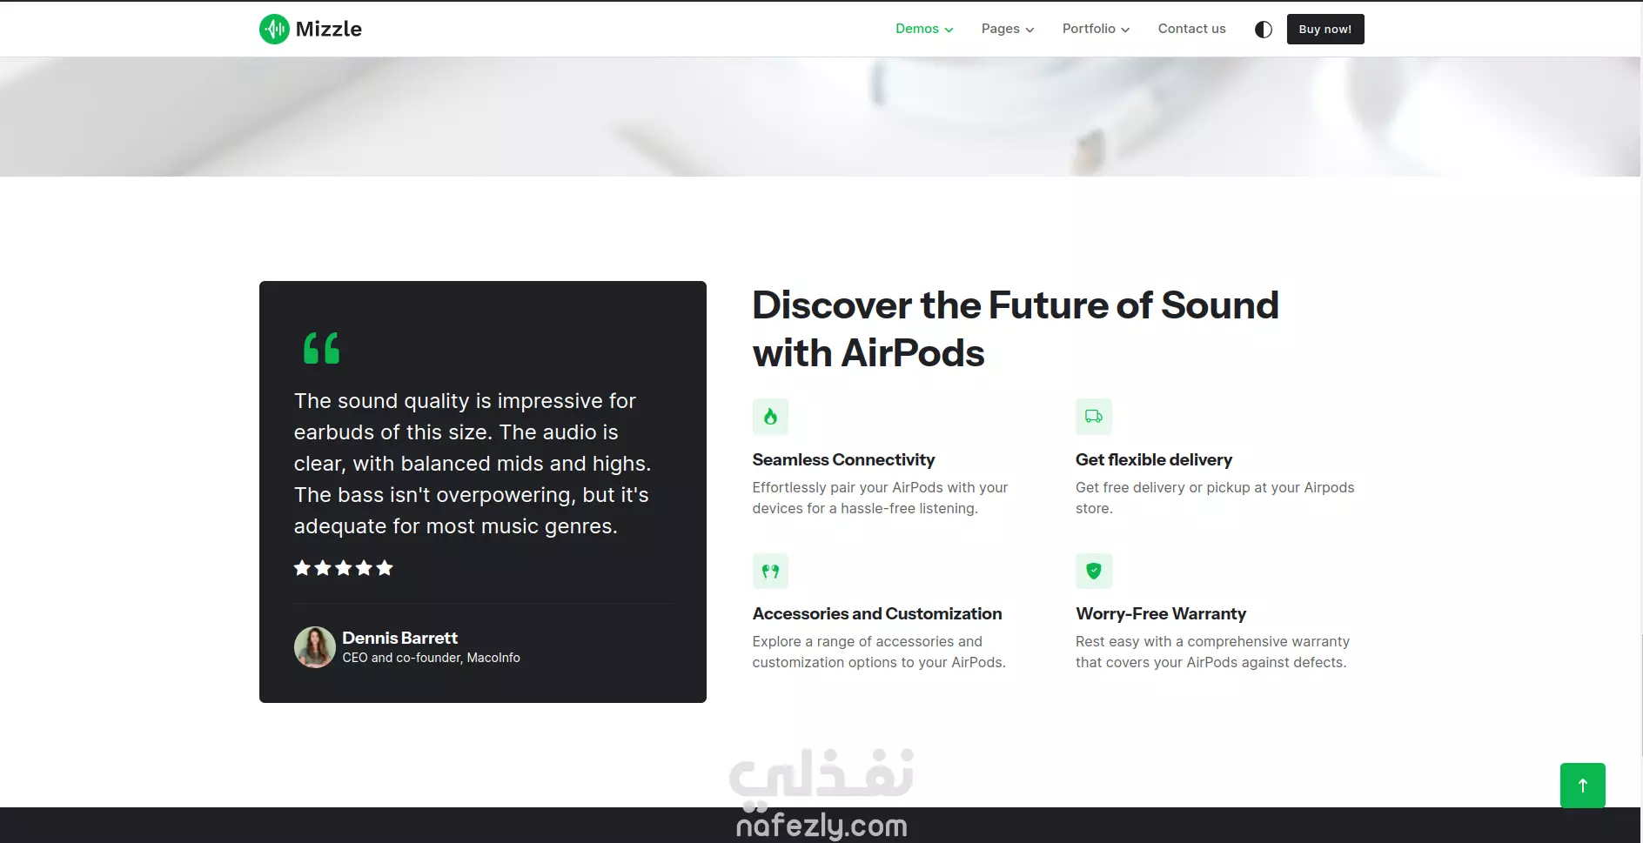
Task: Click the blurred AirPods banner image
Action: pos(820,117)
